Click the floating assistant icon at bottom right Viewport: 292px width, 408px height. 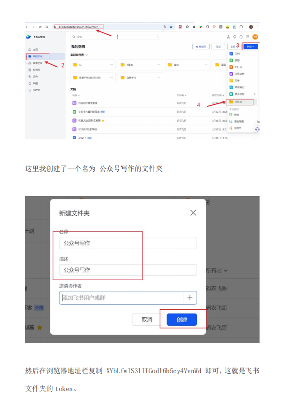coord(257,129)
